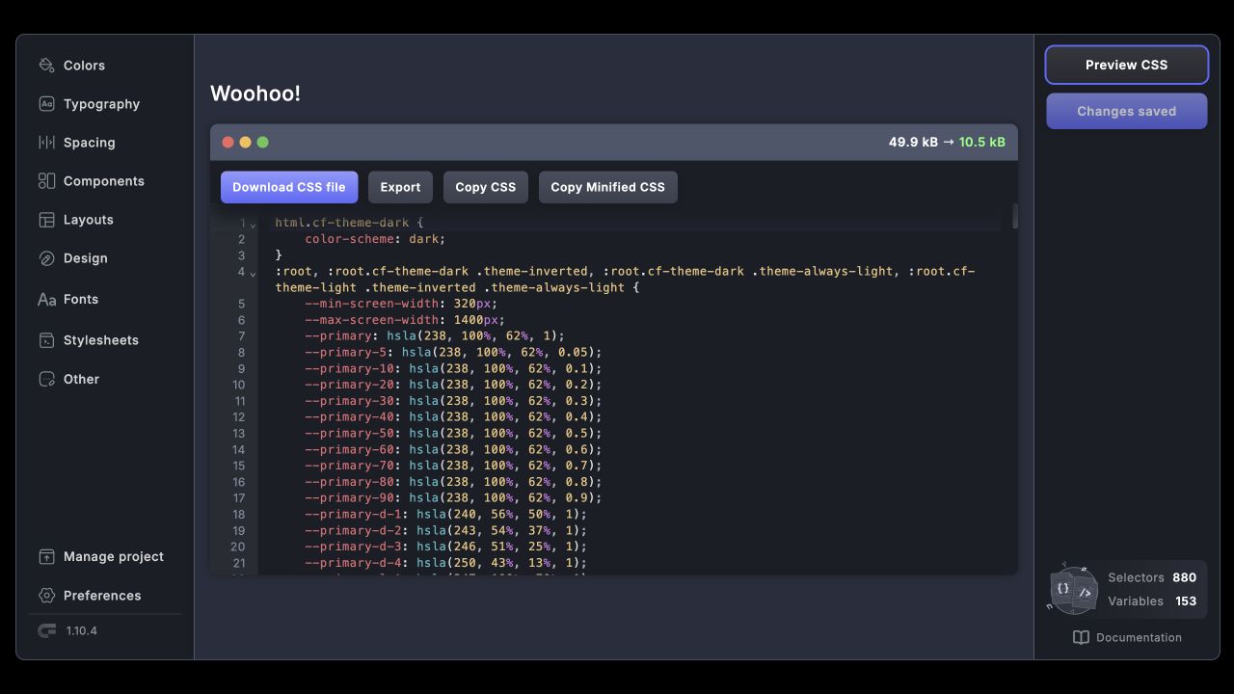The height and width of the screenshot is (694, 1234).
Task: Click line number 12 in the gutter
Action: pyautogui.click(x=238, y=417)
